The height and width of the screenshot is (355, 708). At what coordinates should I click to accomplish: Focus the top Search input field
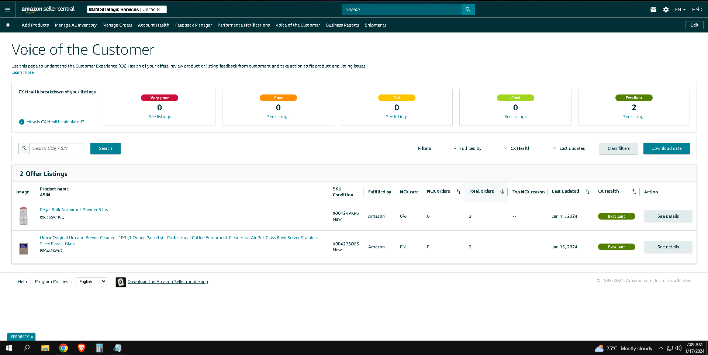pyautogui.click(x=402, y=10)
